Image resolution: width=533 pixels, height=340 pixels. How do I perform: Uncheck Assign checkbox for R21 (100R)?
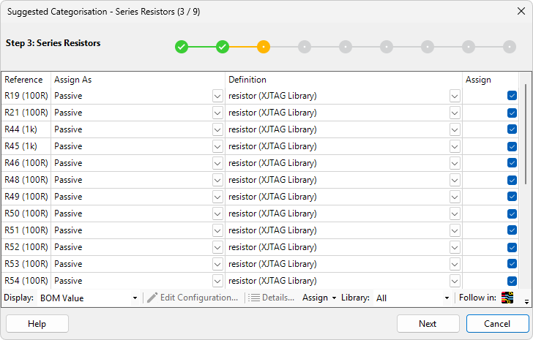click(x=512, y=113)
